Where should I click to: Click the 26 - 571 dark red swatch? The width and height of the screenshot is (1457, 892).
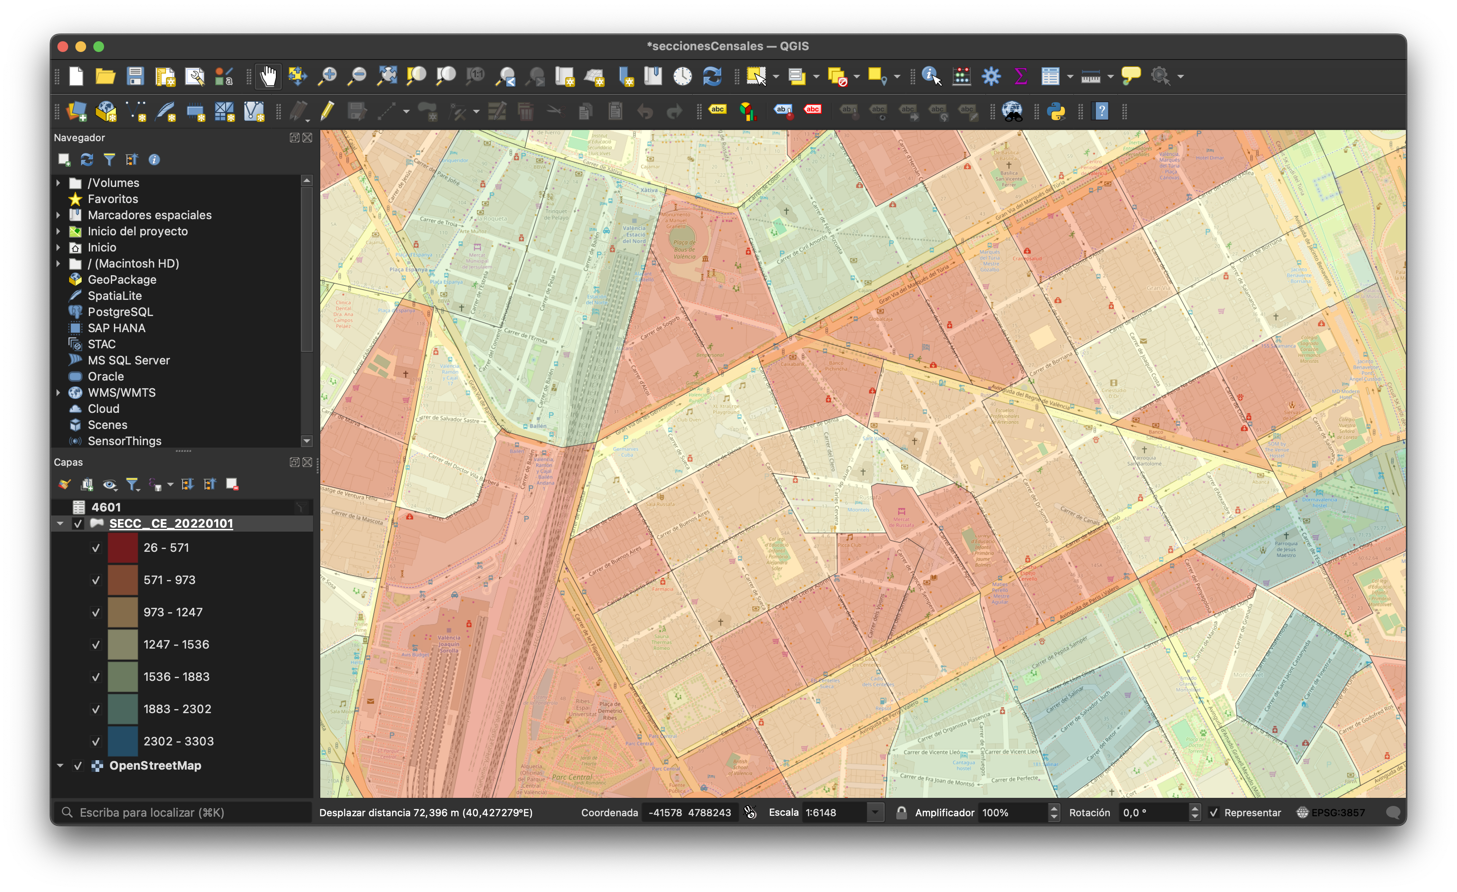pos(123,548)
